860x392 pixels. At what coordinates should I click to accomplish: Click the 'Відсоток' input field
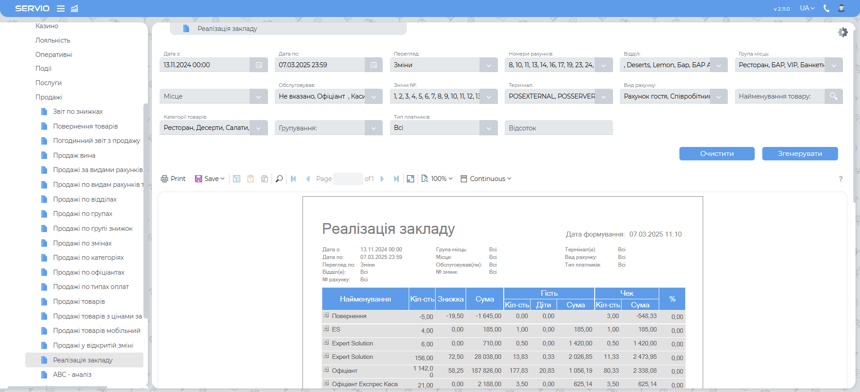click(558, 128)
